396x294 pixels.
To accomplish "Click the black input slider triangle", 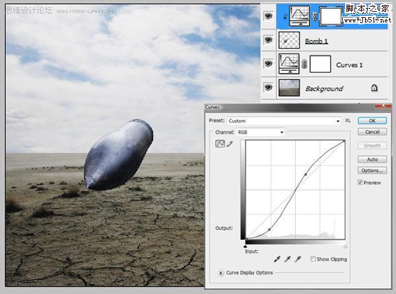I will point(246,247).
